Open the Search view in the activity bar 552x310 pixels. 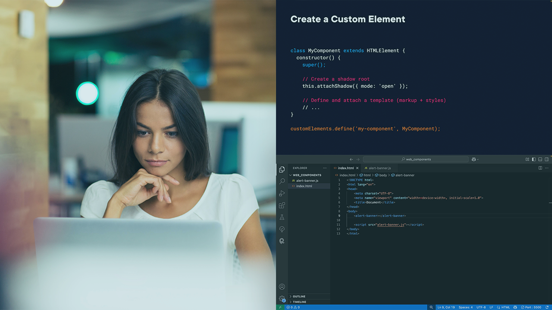click(282, 181)
